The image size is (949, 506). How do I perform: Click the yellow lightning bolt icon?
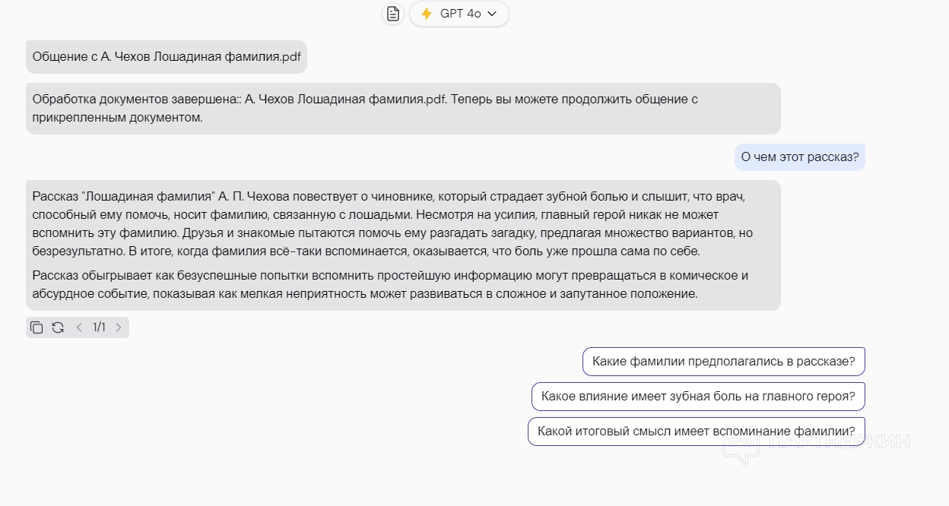click(x=427, y=14)
